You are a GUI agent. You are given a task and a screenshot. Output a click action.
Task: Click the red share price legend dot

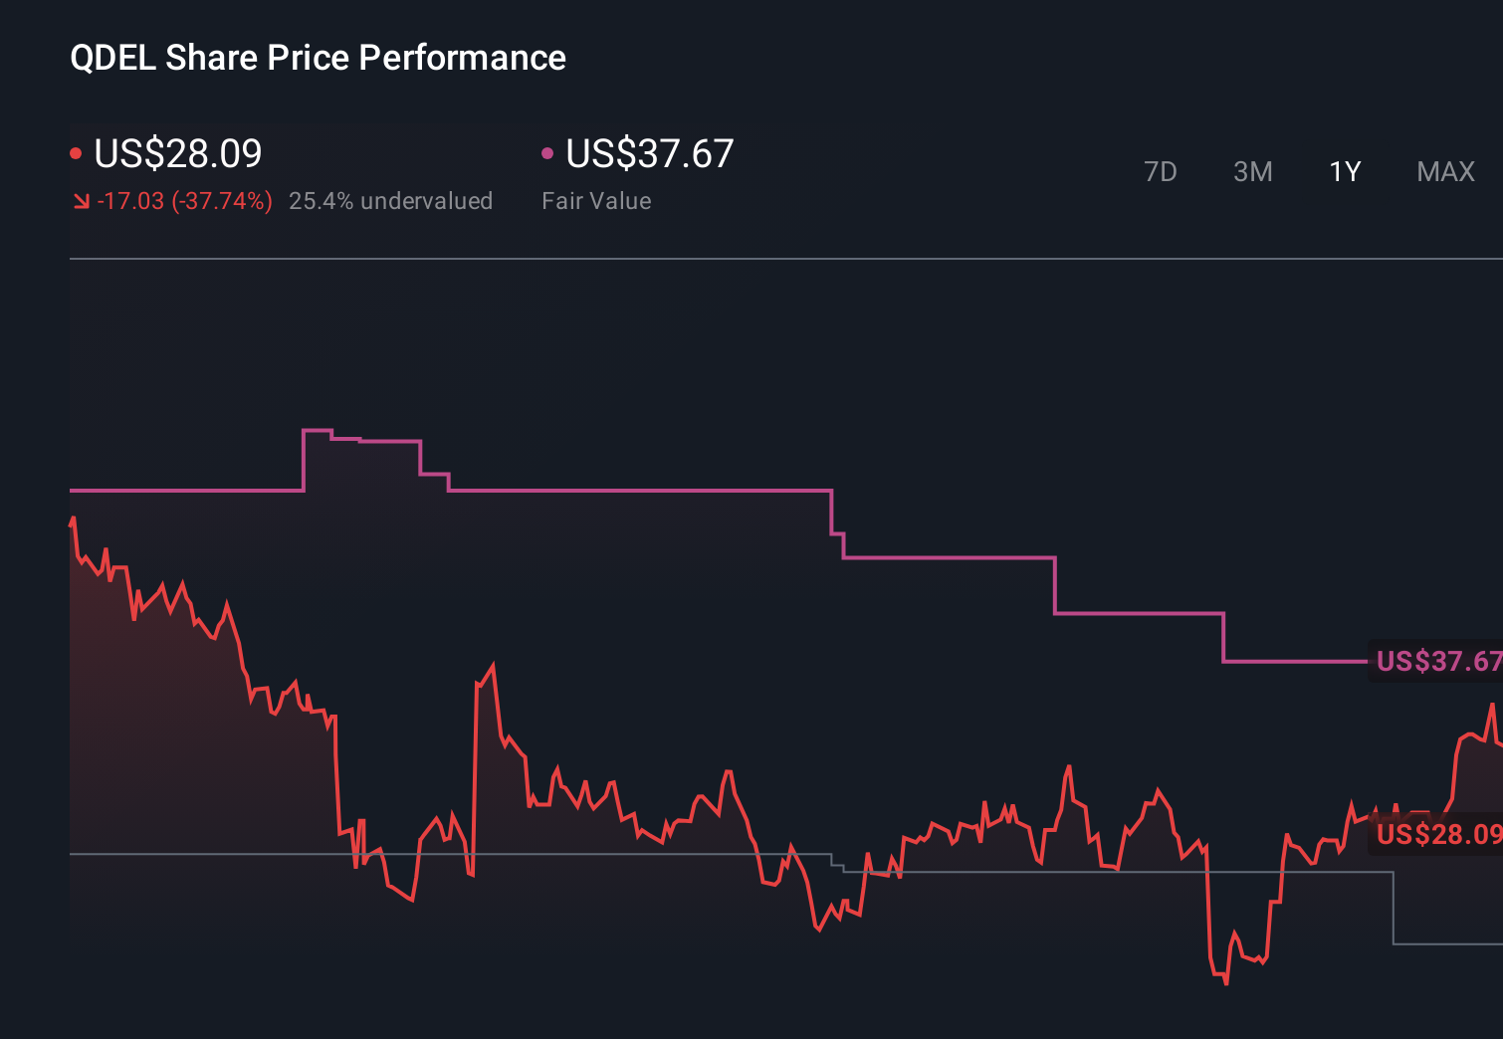click(x=78, y=151)
